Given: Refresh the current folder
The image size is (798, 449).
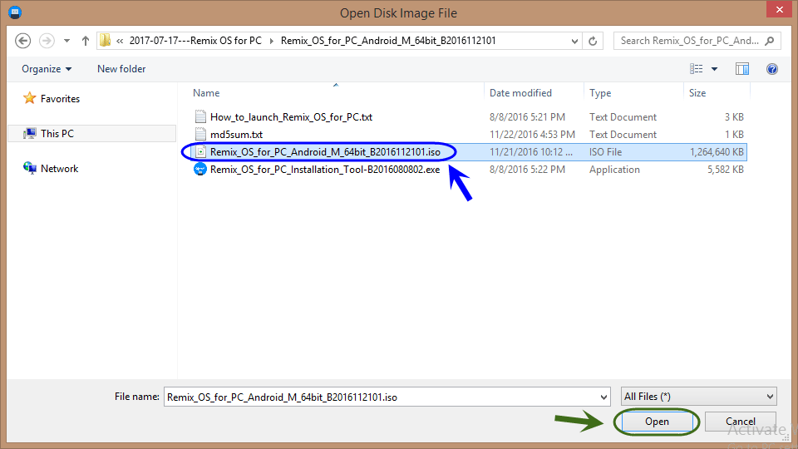Looking at the screenshot, I should click(593, 41).
